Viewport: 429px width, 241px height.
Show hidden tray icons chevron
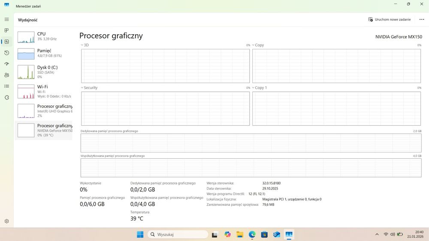377,235
